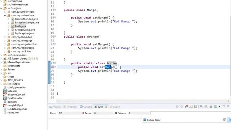Image resolution: width=231 pixels, height=130 pixels.
Task: Expand the Fruits.java node
Action: pos(9,26)
